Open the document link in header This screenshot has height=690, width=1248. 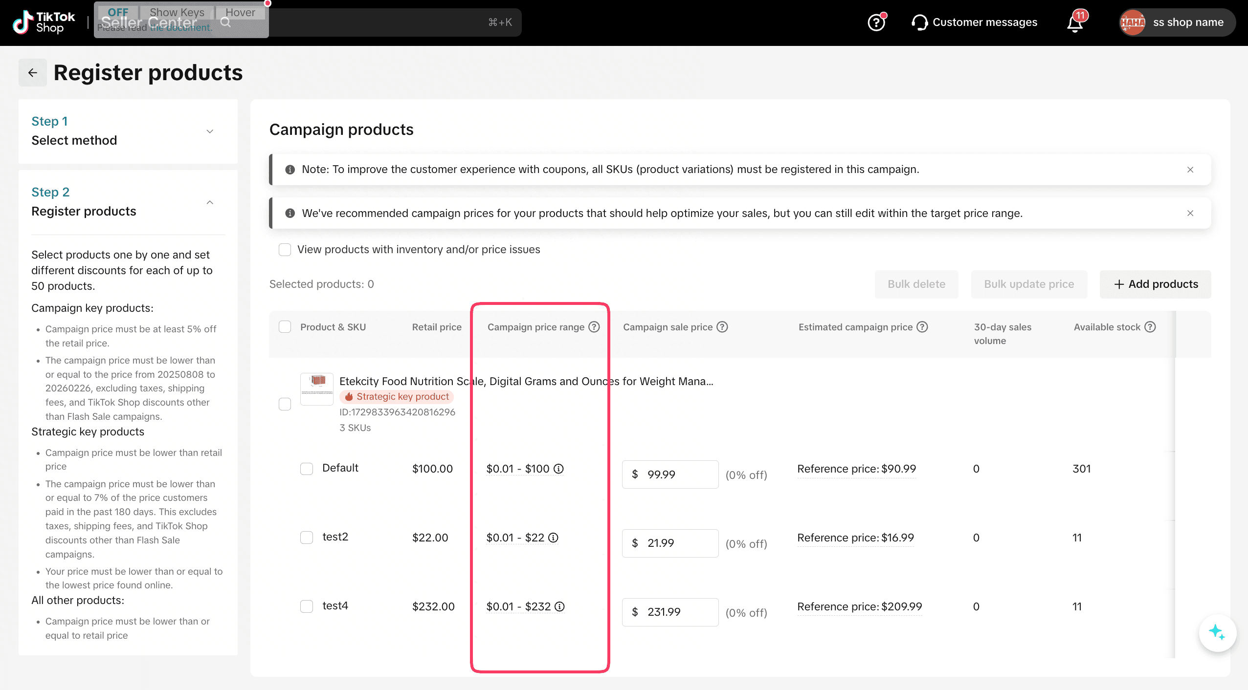point(181,28)
